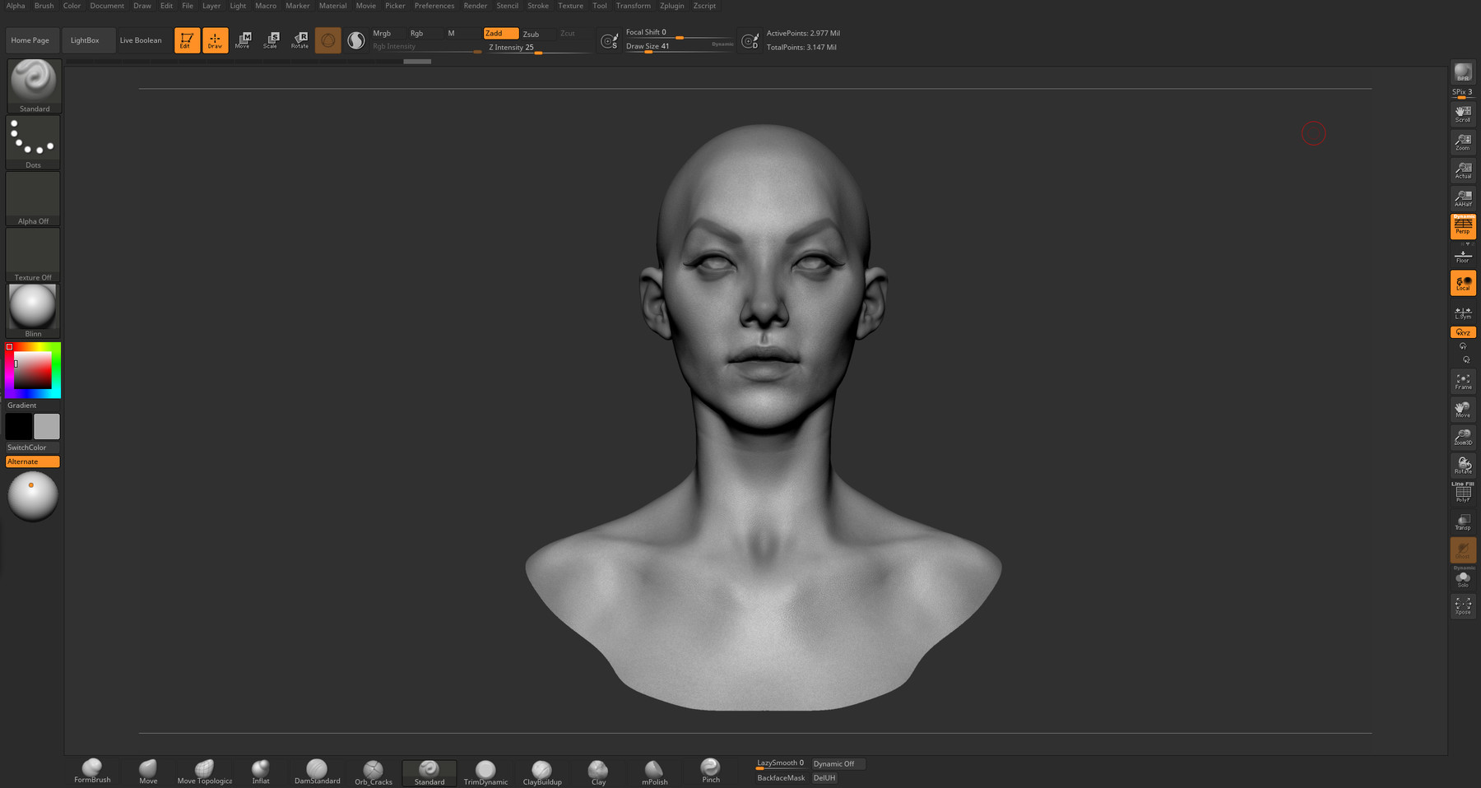Select the TrimDynamic brush
1481x788 pixels.
485,770
